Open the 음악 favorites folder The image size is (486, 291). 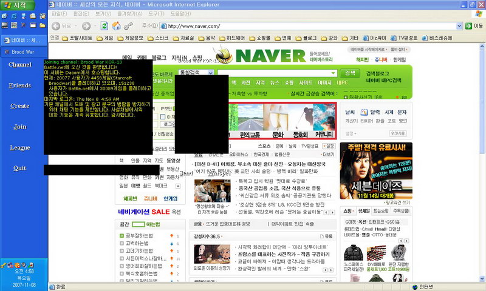pos(207,38)
